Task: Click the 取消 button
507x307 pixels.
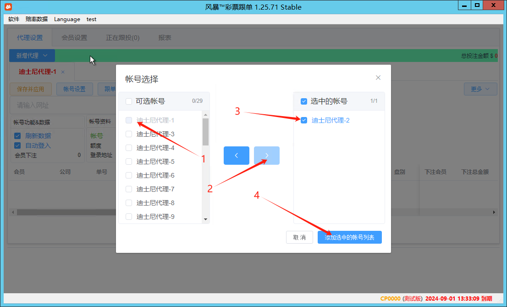Action: [x=299, y=237]
